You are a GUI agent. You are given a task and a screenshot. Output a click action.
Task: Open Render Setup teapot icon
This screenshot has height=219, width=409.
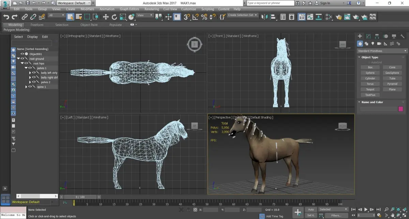coord(339,17)
